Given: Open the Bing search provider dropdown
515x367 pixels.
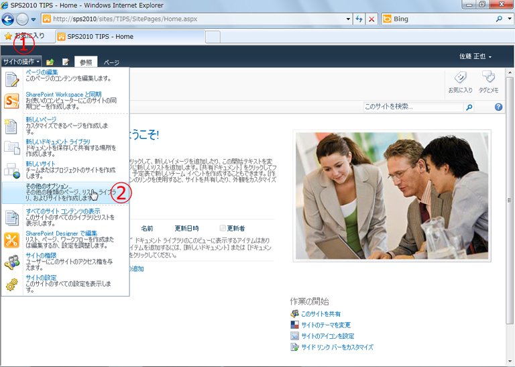Looking at the screenshot, I should pyautogui.click(x=510, y=19).
